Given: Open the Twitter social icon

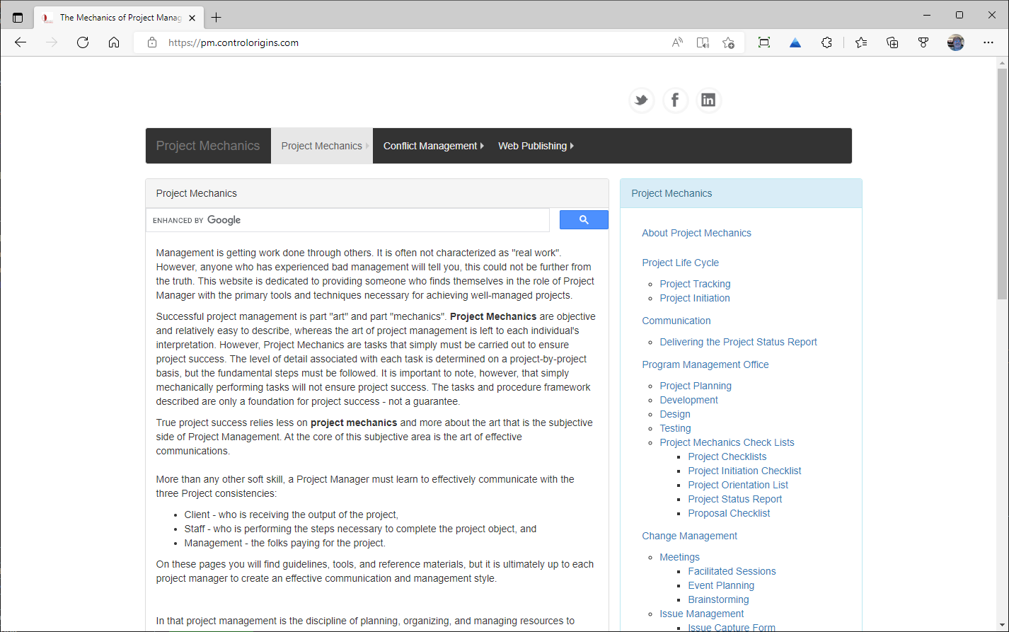Looking at the screenshot, I should [x=641, y=100].
